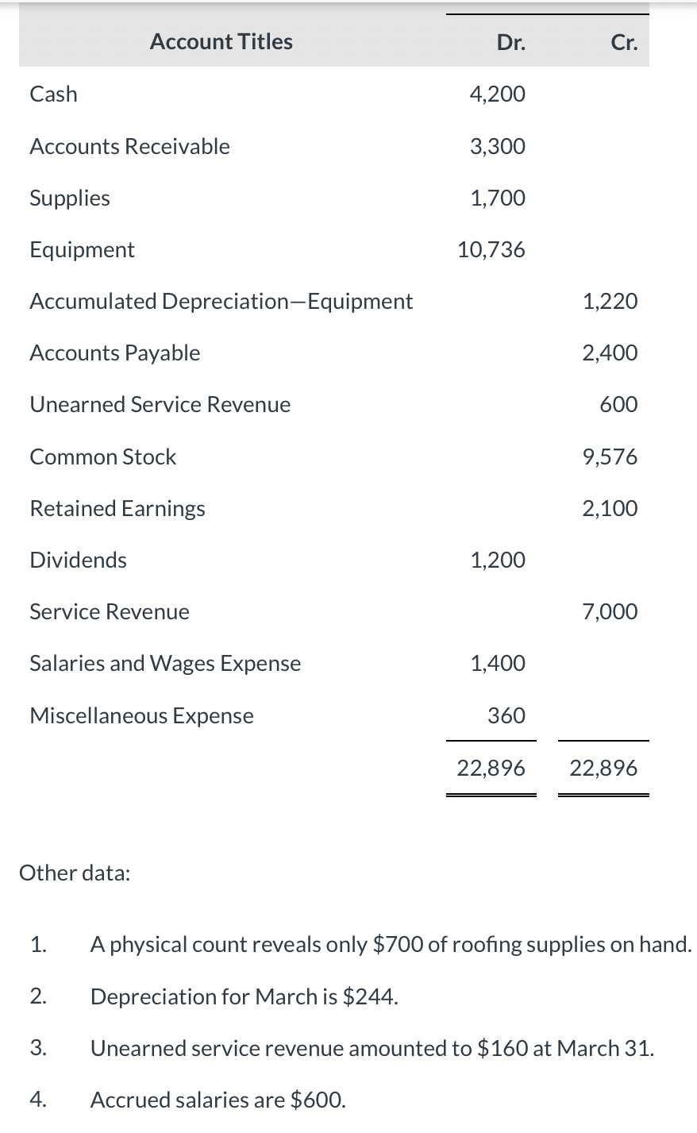The height and width of the screenshot is (1133, 697).
Task: Select the Retained Earnings label
Action: coord(117,508)
